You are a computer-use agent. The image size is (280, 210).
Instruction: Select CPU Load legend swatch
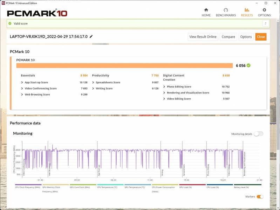(x=220, y=185)
